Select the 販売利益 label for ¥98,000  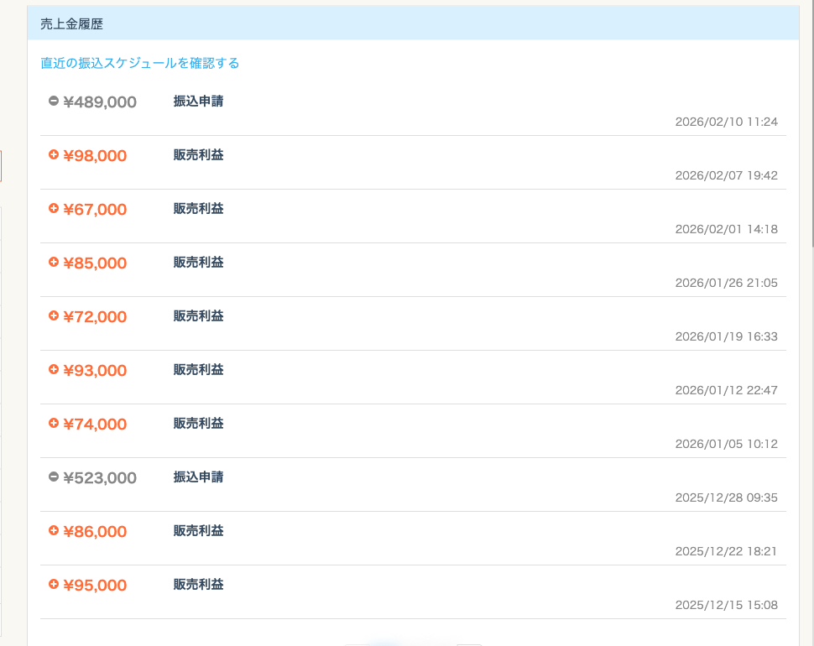pyautogui.click(x=198, y=155)
